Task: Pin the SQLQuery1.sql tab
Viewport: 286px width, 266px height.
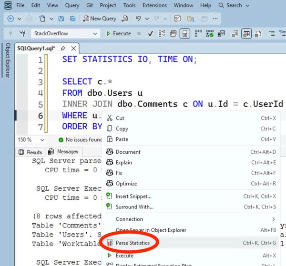Action: click(x=63, y=49)
